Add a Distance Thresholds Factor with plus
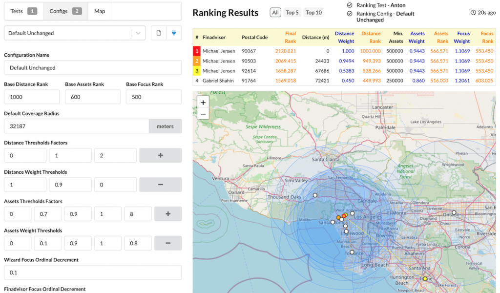 tap(160, 155)
